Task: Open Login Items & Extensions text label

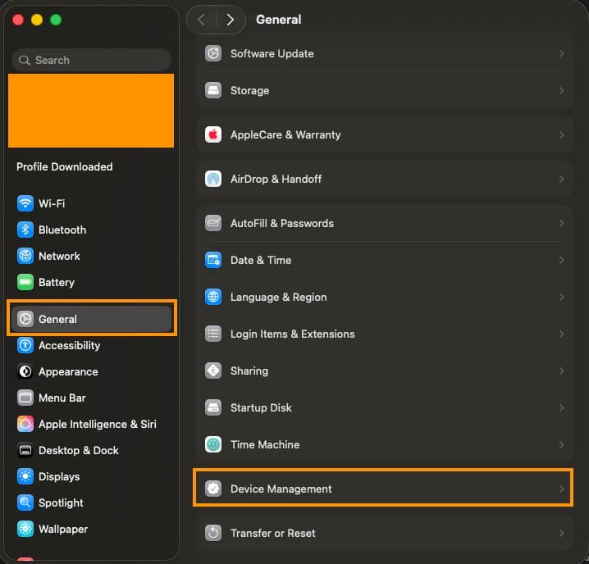Action: click(292, 334)
